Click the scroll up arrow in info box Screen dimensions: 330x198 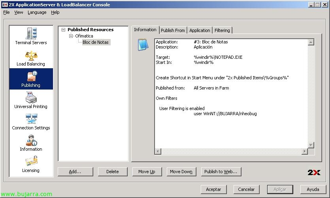(311, 42)
